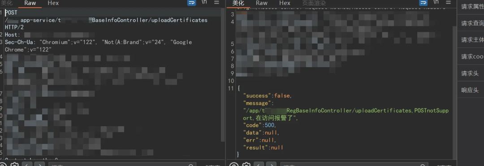The image size is (484, 166).
Task: Toggle the \n non-printable characters in request panel
Action: [204, 3]
